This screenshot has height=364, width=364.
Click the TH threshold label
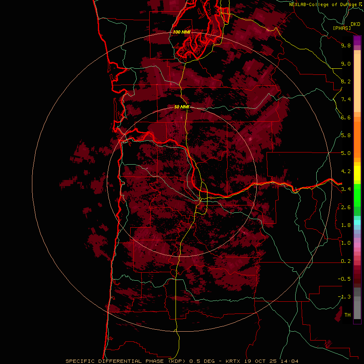[347, 315]
